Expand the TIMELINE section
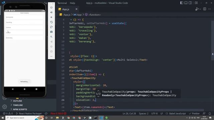This screenshot has width=214, height=120. pos(18,105)
